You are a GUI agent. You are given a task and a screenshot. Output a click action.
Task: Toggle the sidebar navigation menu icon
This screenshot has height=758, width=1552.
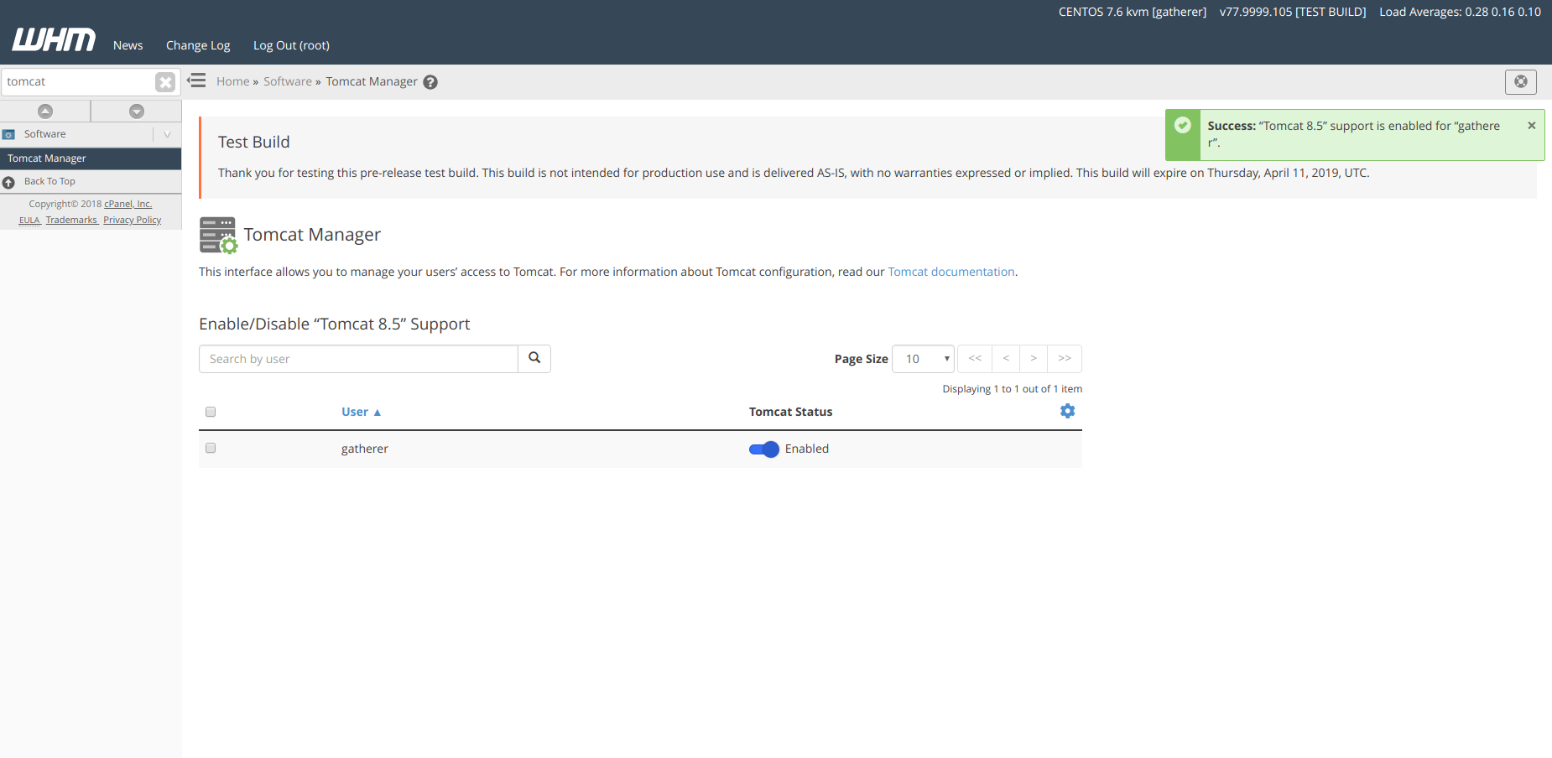click(196, 80)
